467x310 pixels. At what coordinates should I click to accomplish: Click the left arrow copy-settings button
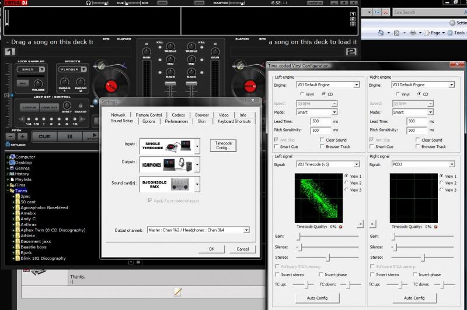373,224
